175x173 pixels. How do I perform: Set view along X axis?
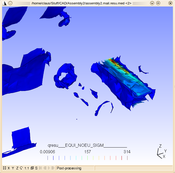click(x=9, y=168)
